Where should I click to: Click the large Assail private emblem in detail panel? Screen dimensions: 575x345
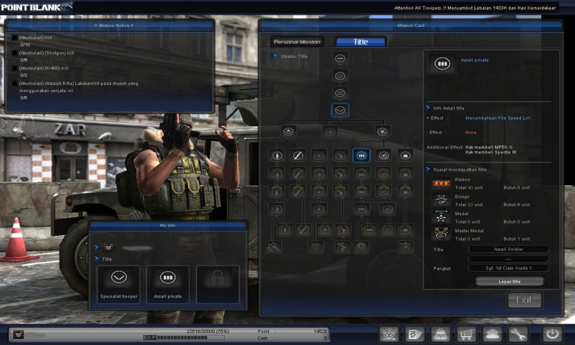coord(442,64)
